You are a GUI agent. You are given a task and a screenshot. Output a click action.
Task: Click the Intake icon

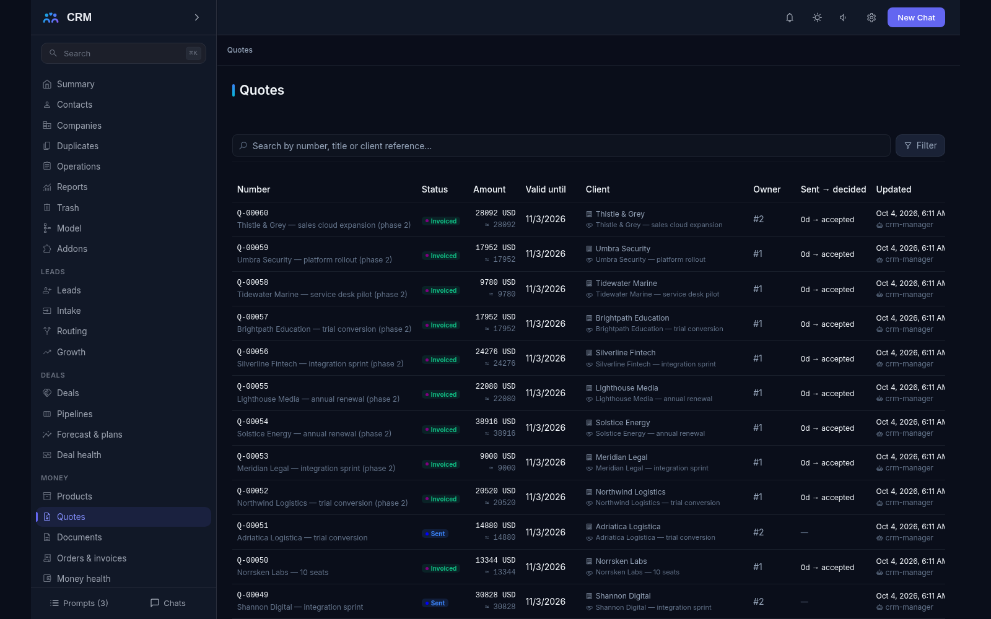tap(47, 311)
